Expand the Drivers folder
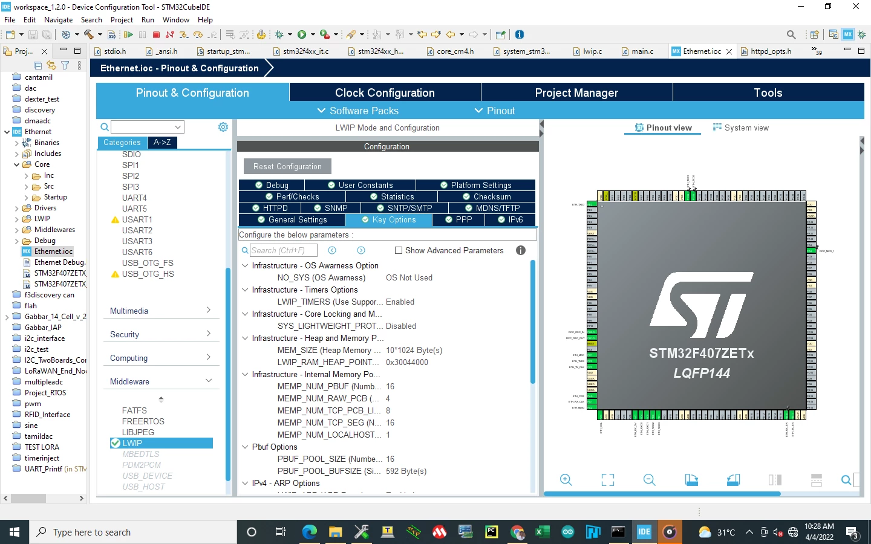 pyautogui.click(x=16, y=208)
